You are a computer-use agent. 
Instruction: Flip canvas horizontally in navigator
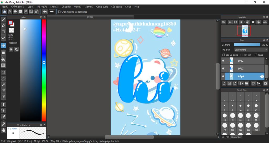coord(265,22)
